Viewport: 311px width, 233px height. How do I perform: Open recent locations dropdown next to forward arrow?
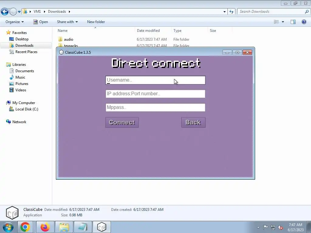click(x=19, y=12)
